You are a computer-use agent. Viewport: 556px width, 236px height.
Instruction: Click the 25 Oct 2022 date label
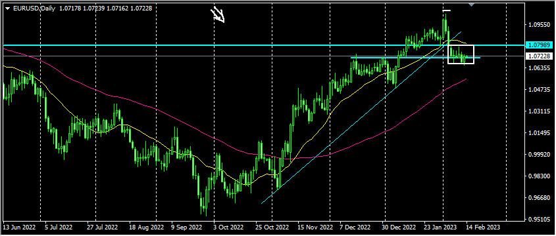(x=271, y=227)
